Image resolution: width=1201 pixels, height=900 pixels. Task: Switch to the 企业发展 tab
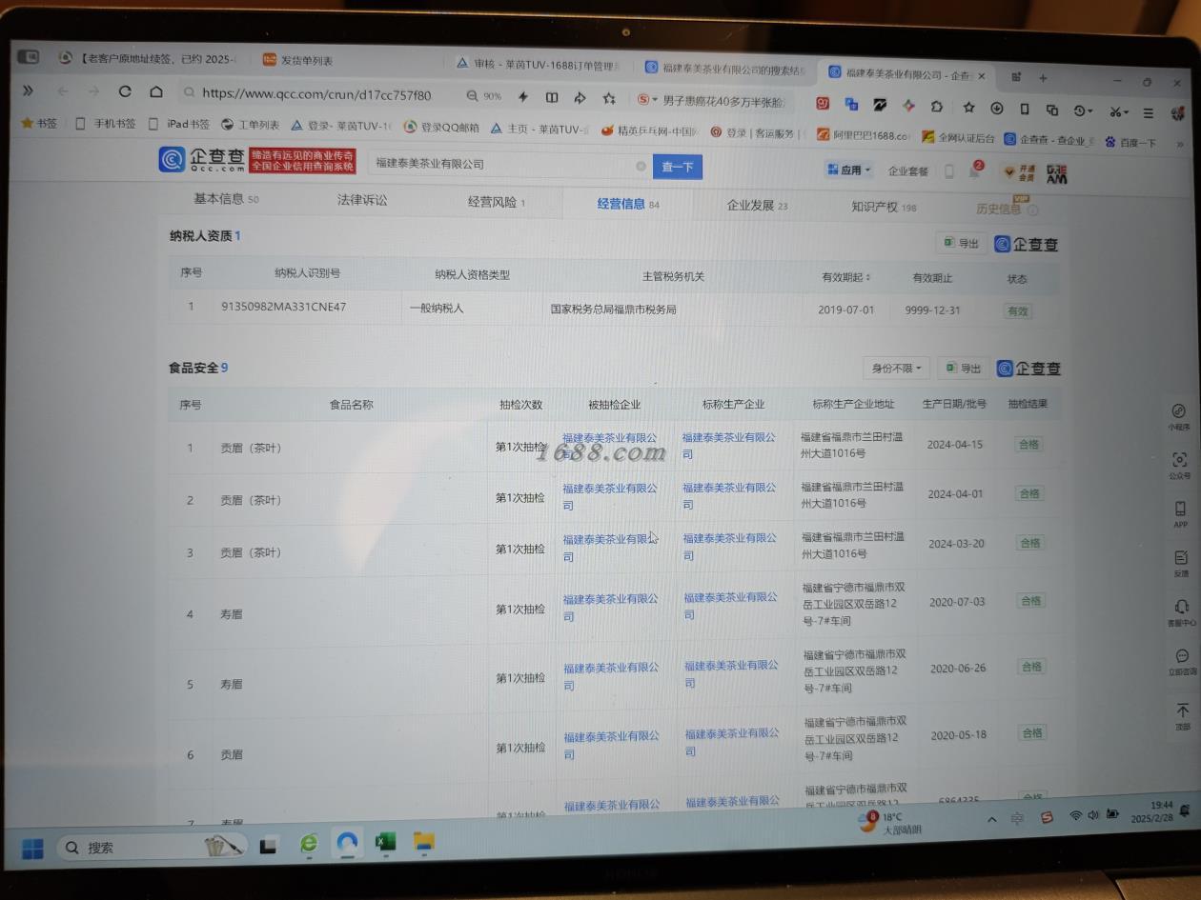coord(757,205)
